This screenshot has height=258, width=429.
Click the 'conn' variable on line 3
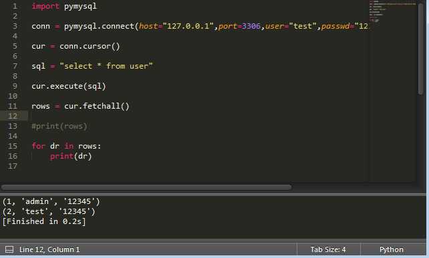tap(41, 26)
